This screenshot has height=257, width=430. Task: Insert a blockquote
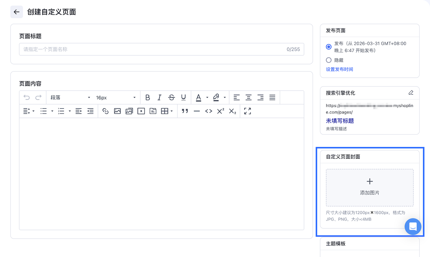point(185,111)
